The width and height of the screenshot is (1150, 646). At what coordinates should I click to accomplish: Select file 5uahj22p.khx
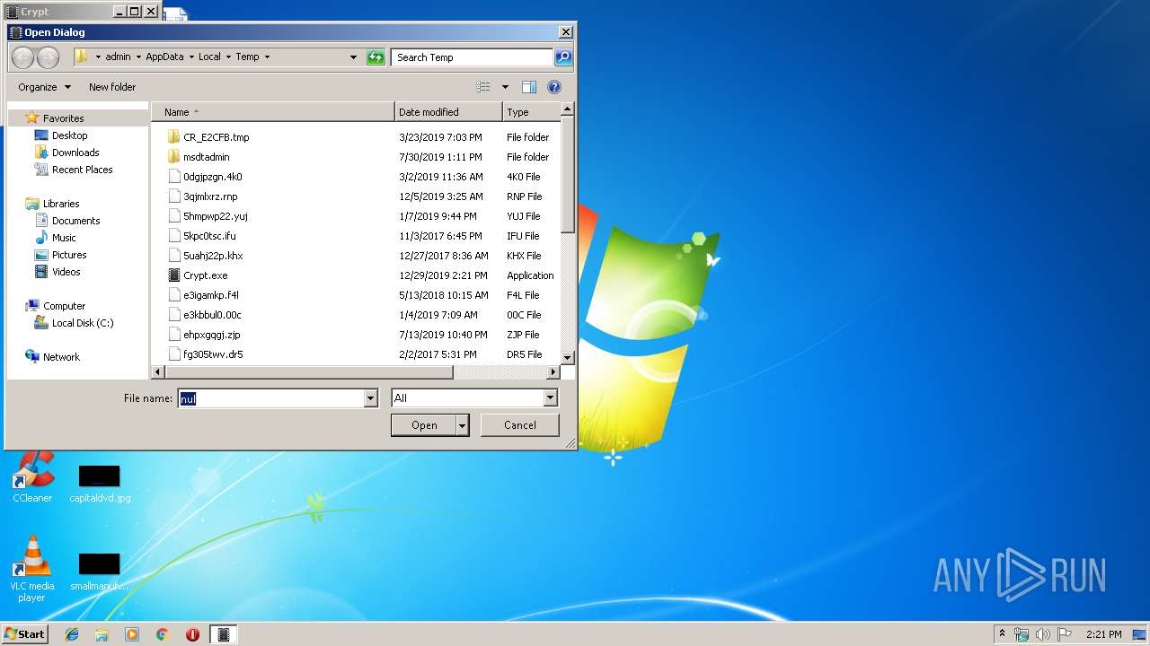click(213, 256)
